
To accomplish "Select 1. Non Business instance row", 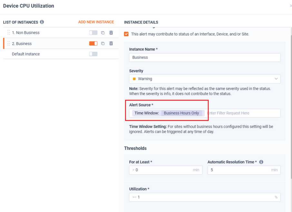I will 61,33.
